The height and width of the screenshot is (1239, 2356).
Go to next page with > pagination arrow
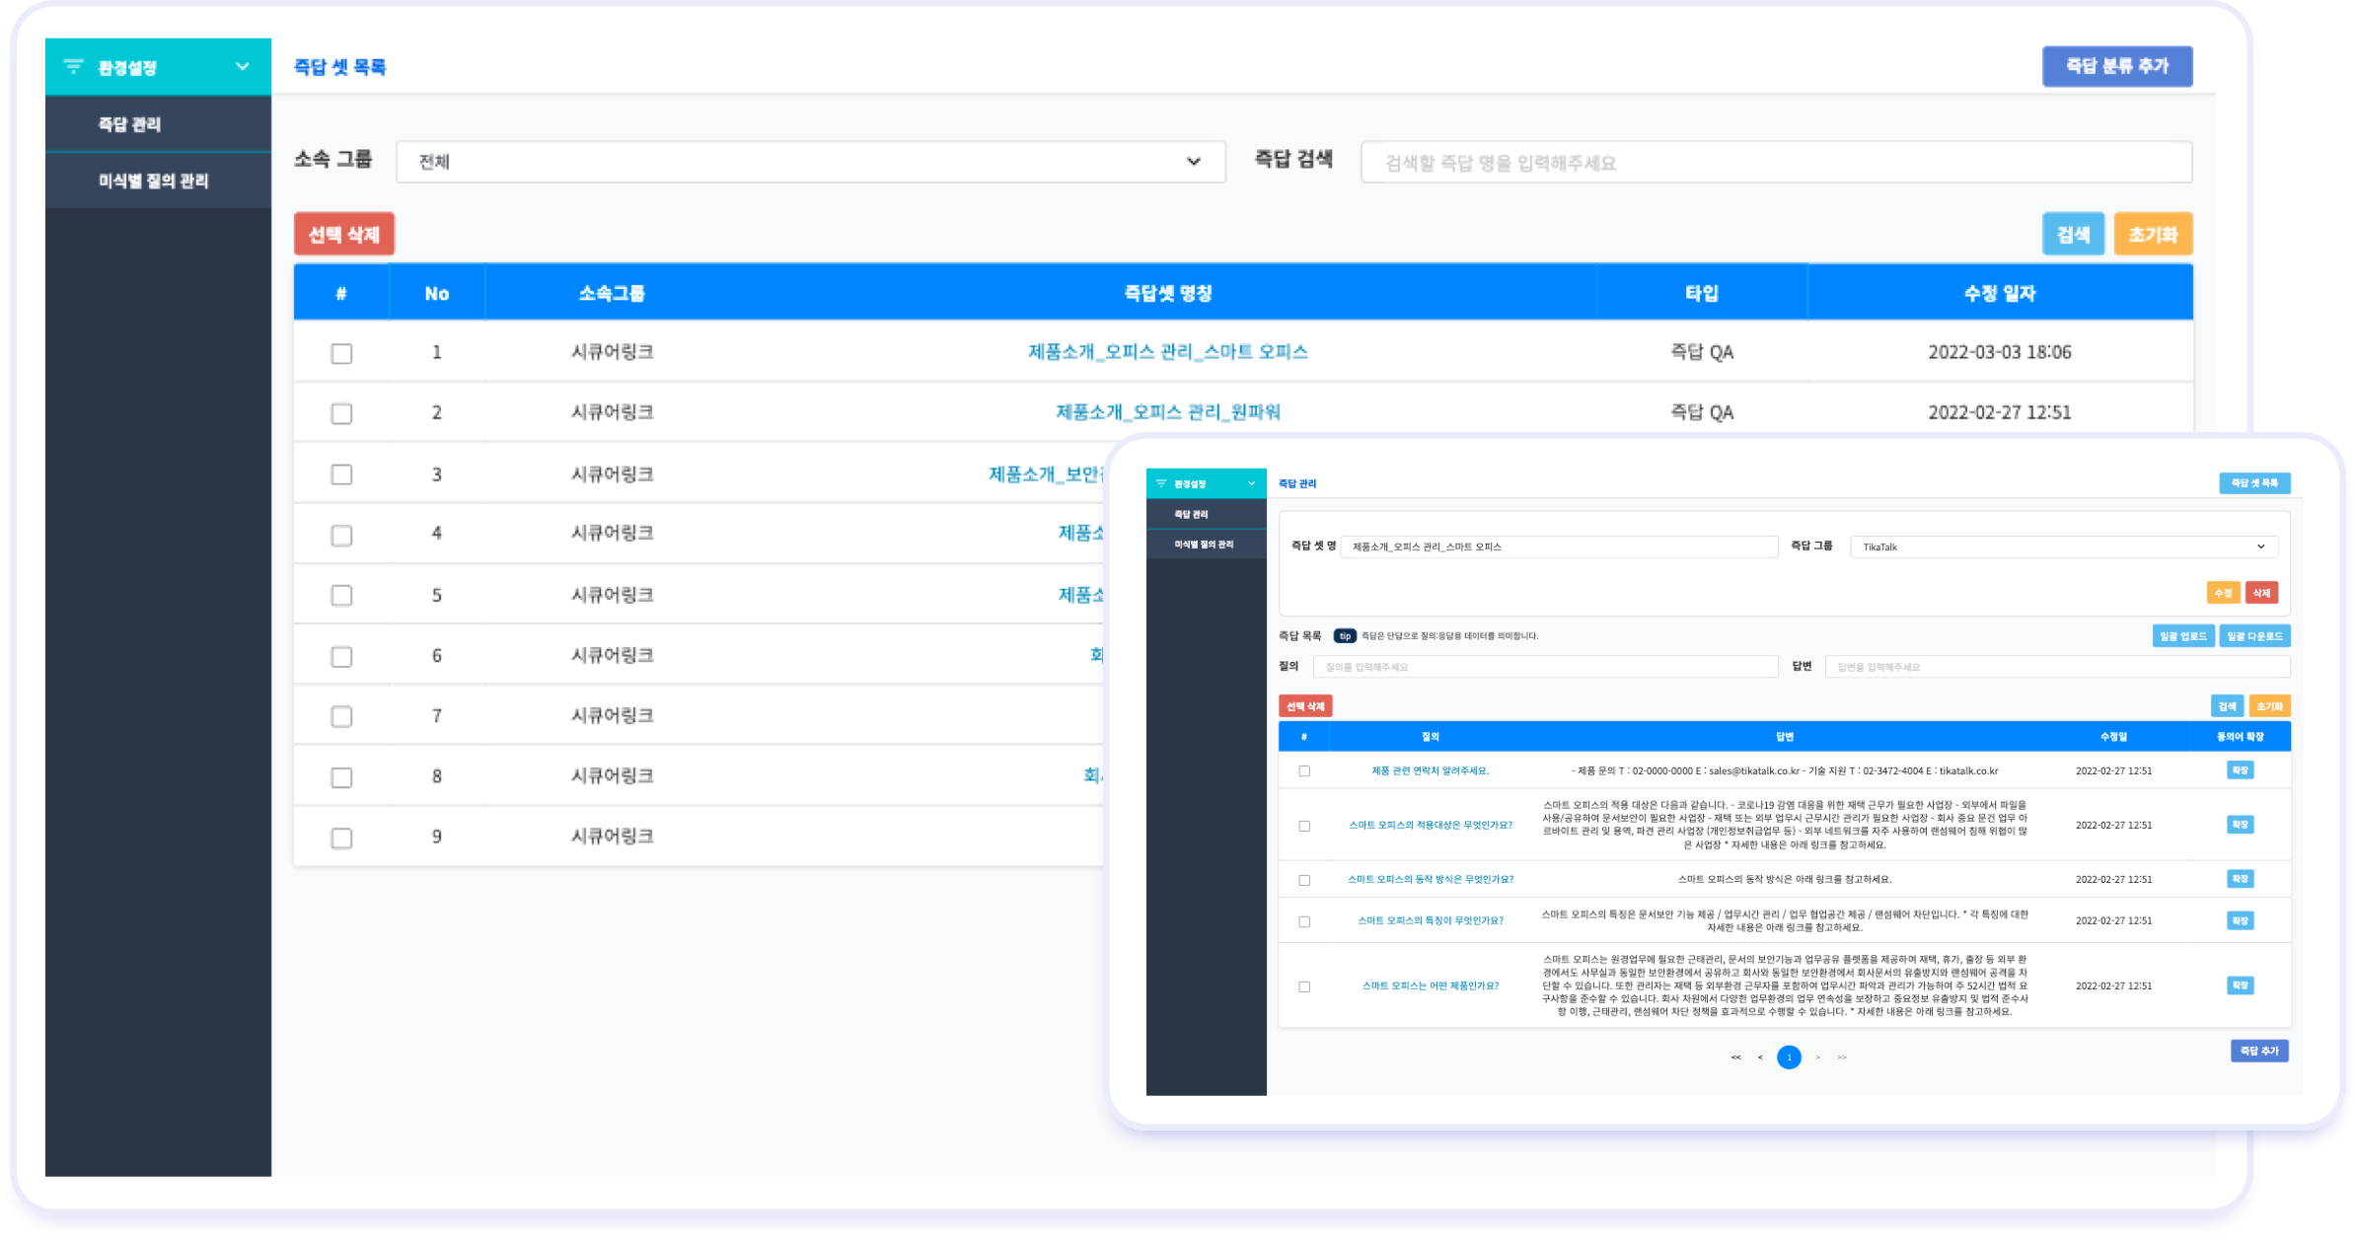pyautogui.click(x=1817, y=1057)
